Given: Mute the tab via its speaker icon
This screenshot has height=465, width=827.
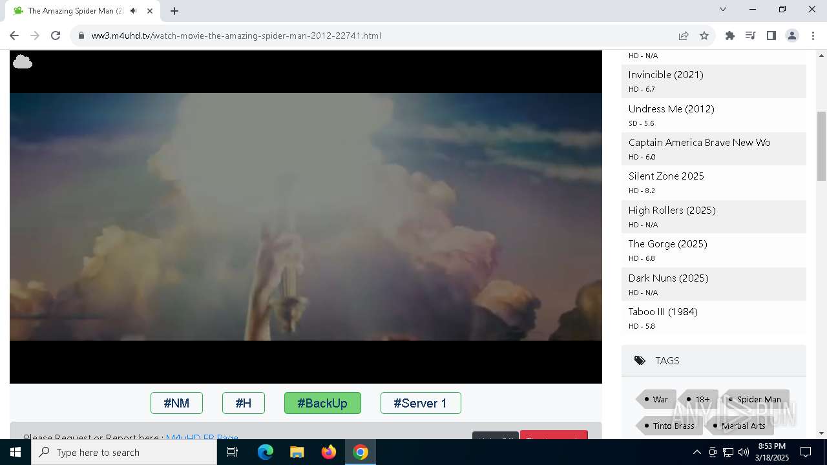Looking at the screenshot, I should point(133,11).
